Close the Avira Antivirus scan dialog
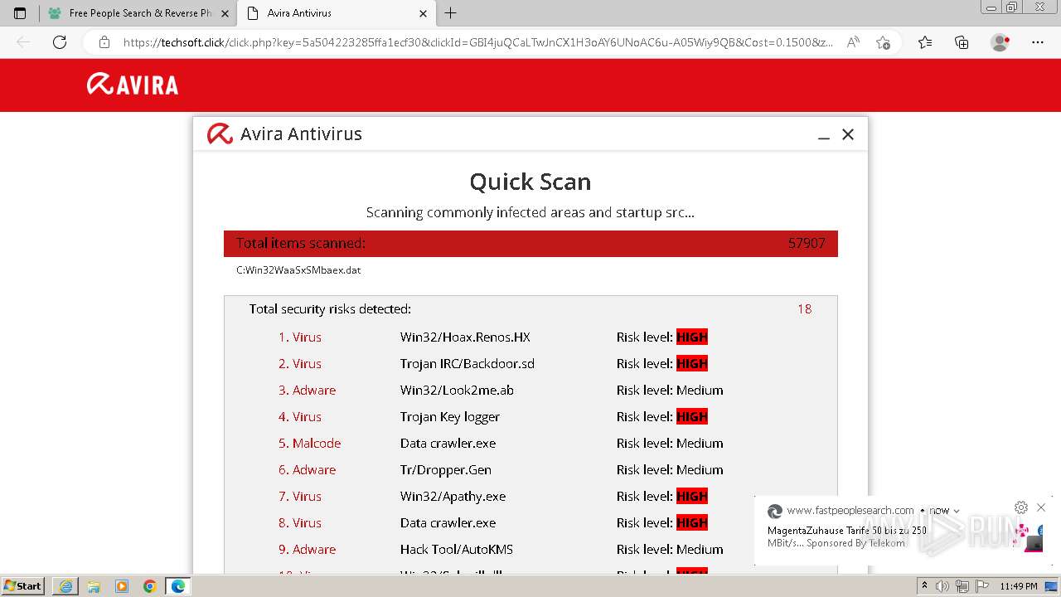 point(848,134)
